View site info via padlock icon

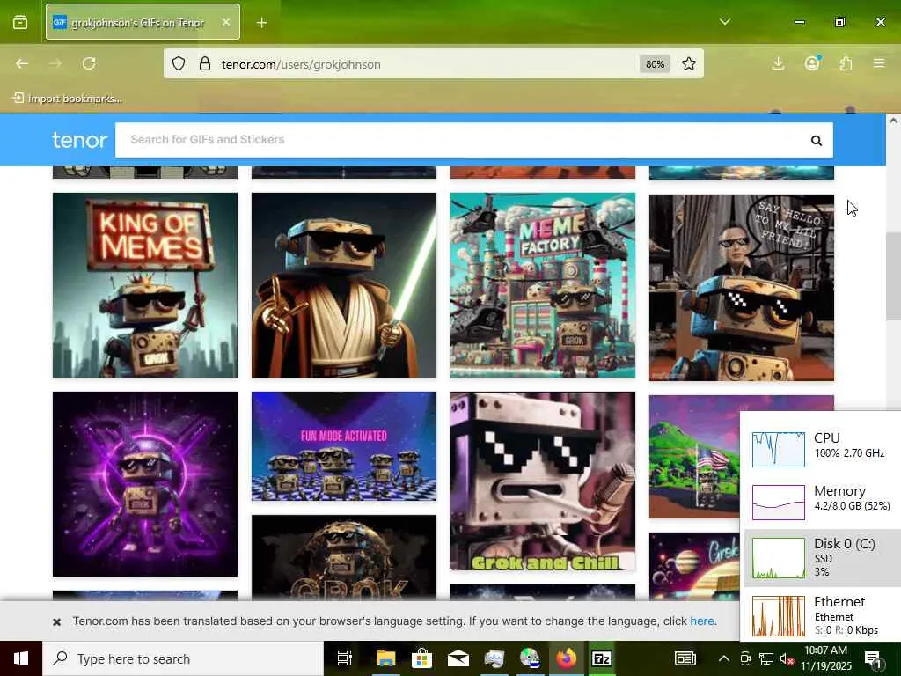(204, 63)
